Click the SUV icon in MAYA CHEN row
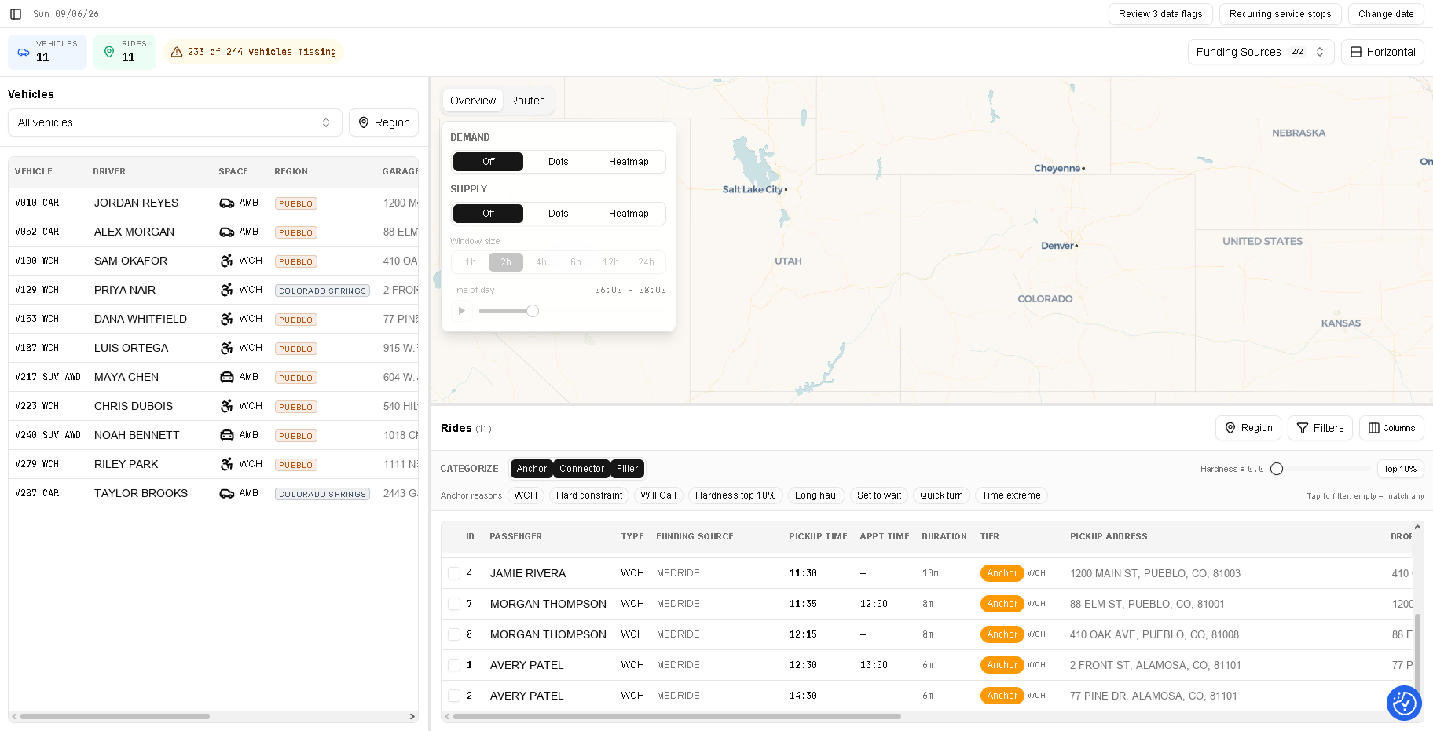This screenshot has width=1433, height=731. pyautogui.click(x=227, y=377)
